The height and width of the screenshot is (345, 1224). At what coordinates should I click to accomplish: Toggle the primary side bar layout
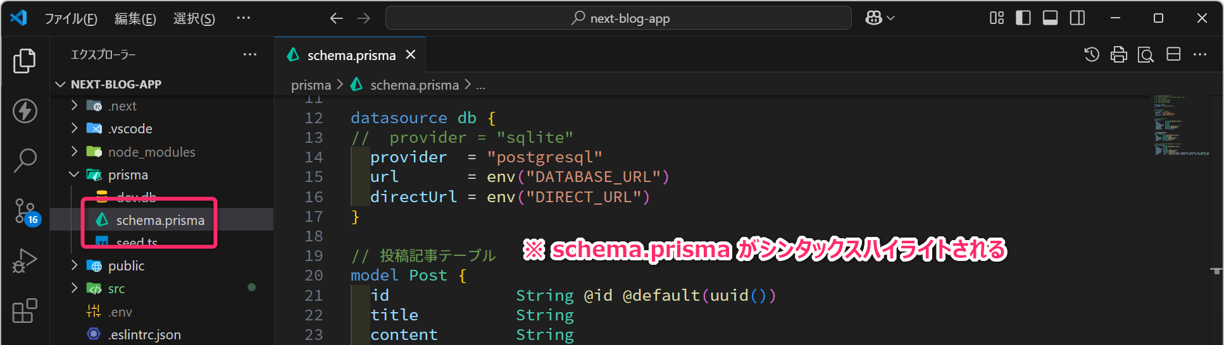tap(1023, 18)
